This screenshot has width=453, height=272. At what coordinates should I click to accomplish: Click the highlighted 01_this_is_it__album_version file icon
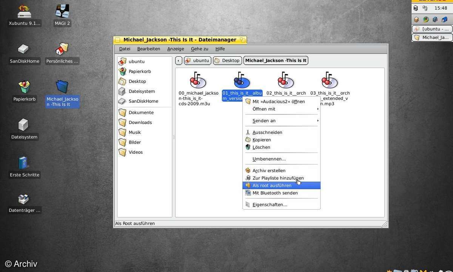point(242,80)
